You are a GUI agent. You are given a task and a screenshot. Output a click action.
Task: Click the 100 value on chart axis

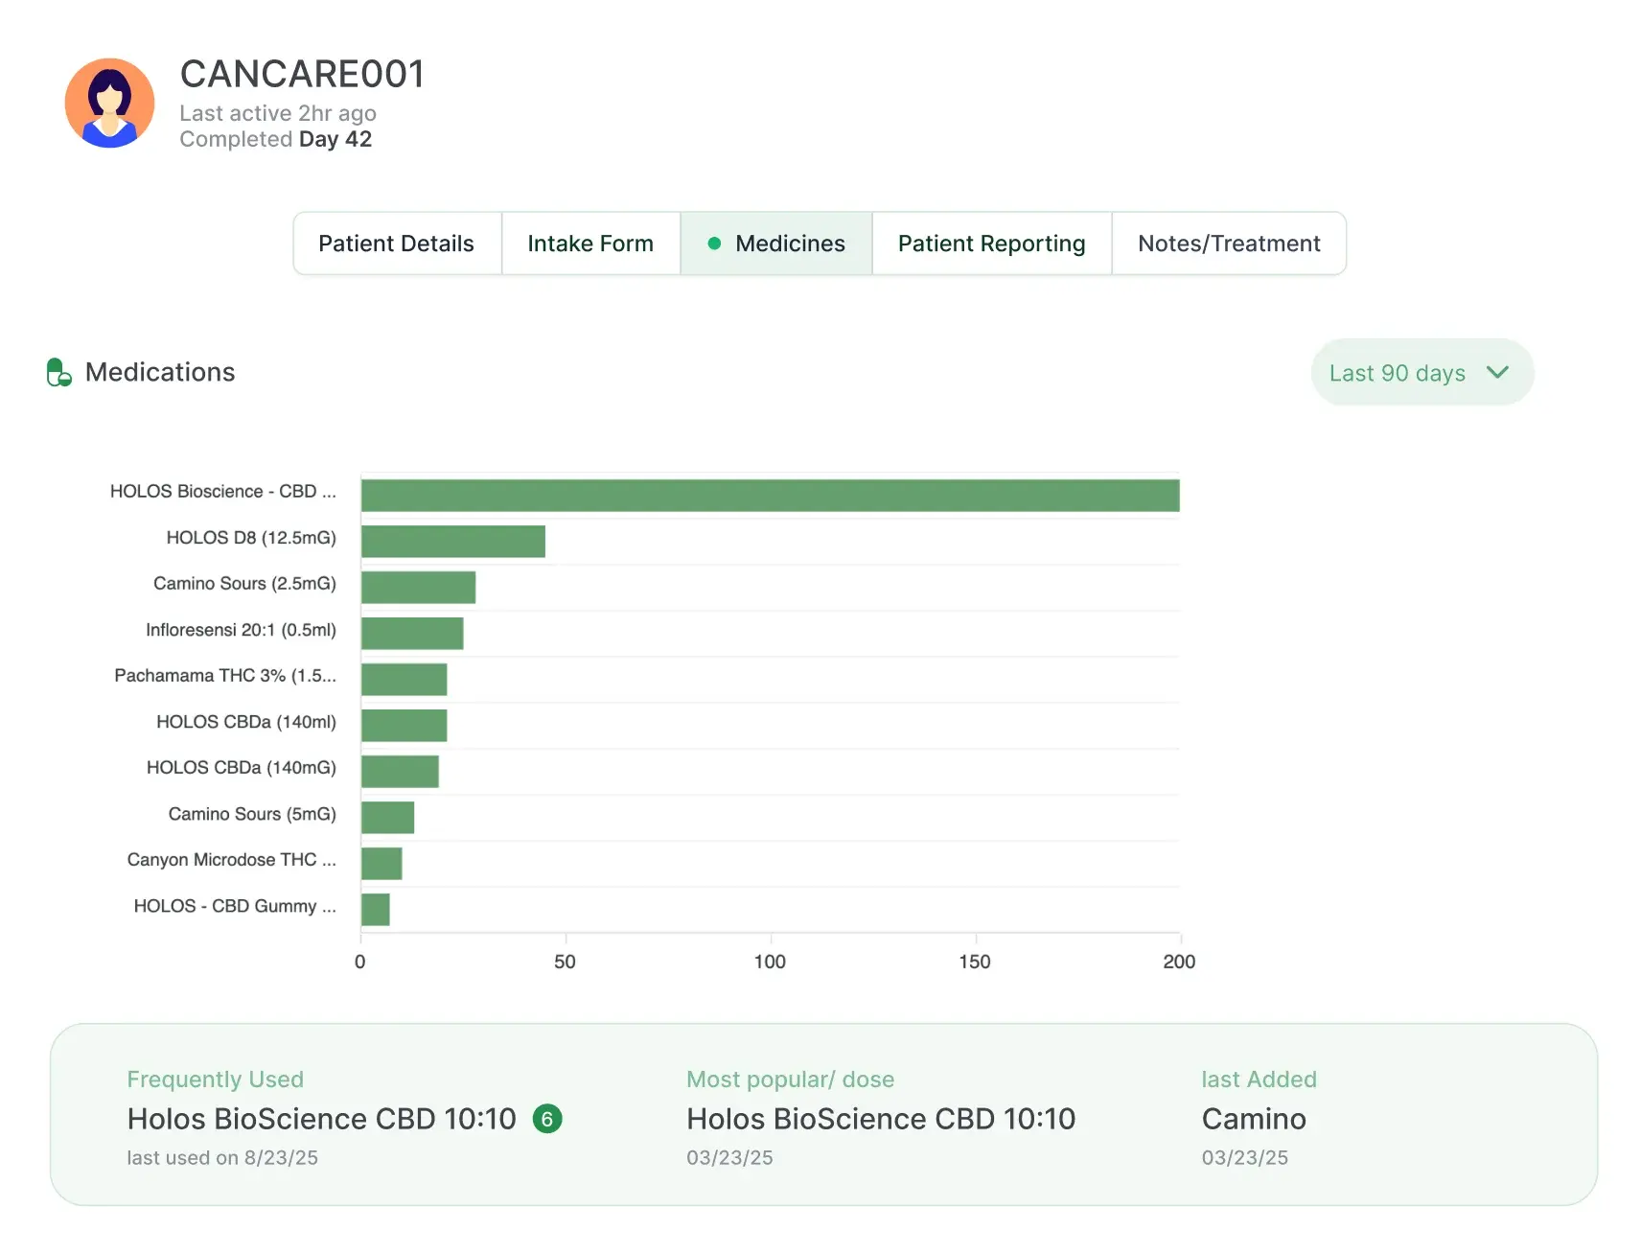pyautogui.click(x=770, y=962)
